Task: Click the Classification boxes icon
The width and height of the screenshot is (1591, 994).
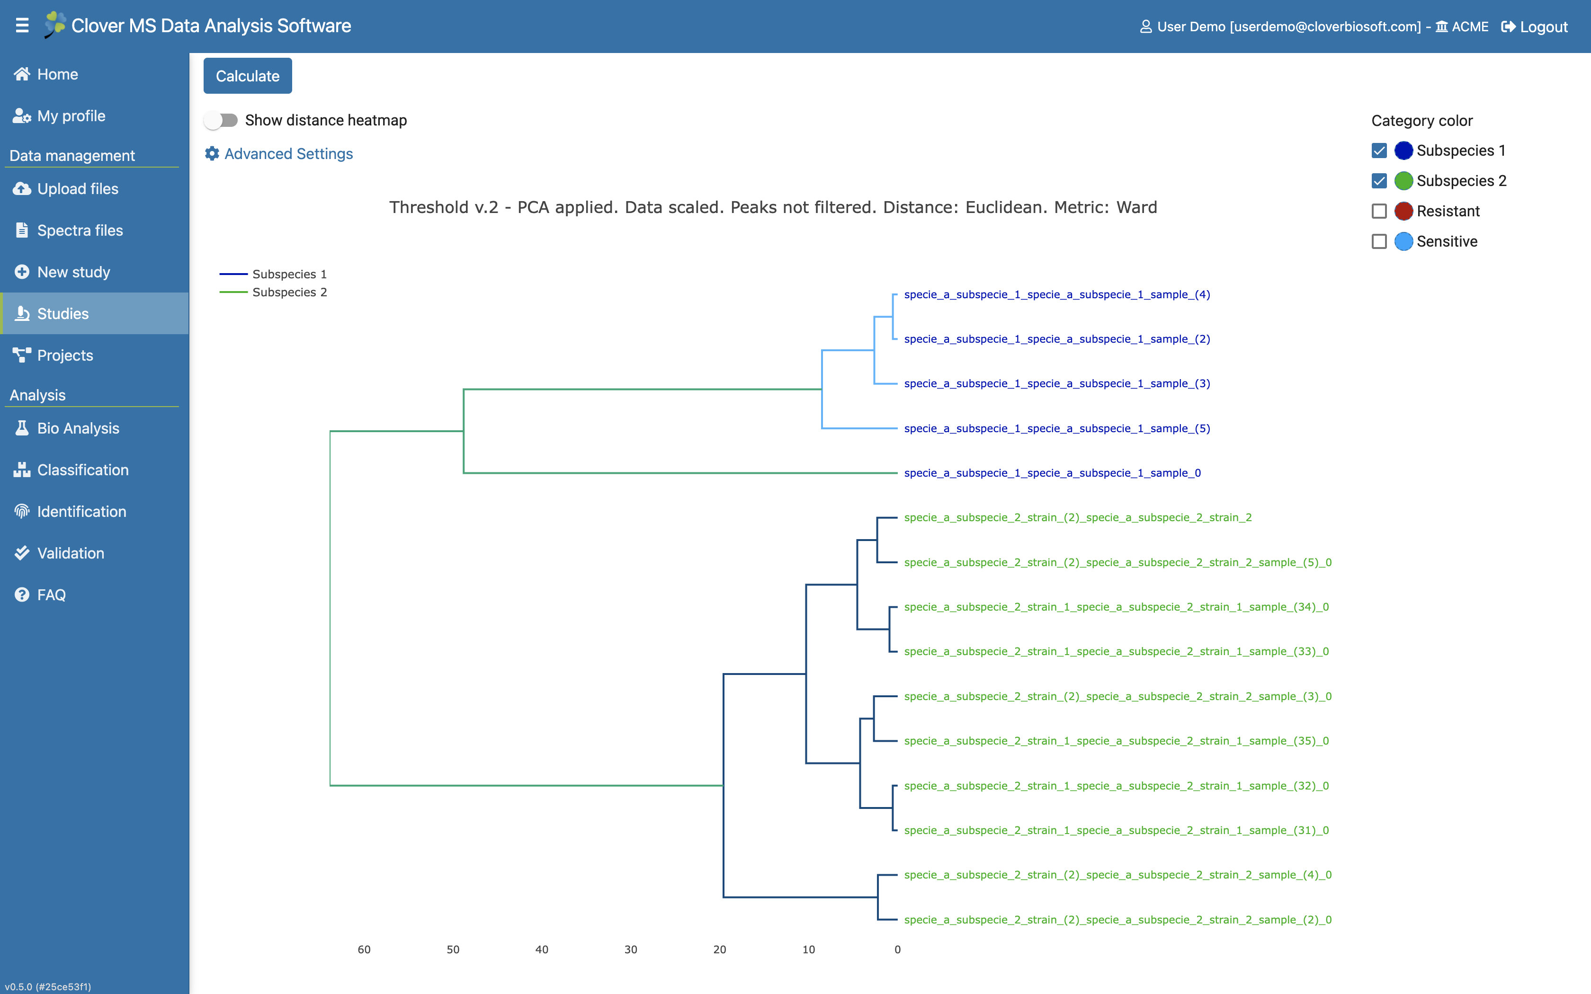Action: click(x=22, y=470)
